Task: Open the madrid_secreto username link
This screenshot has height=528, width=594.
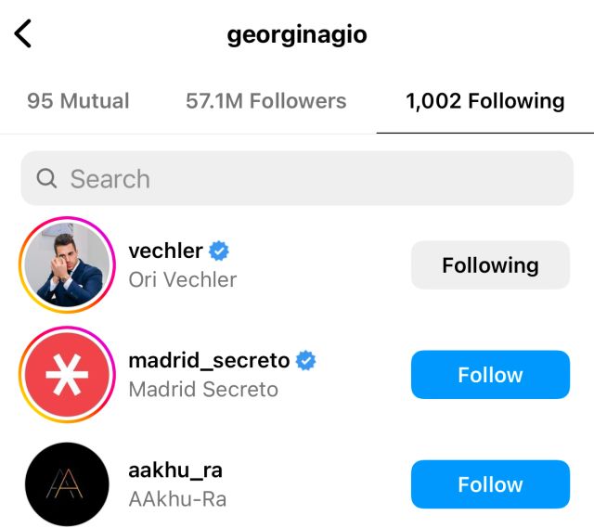Action: point(209,361)
